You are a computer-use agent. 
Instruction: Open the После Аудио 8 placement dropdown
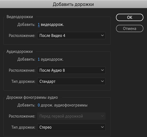(71, 70)
